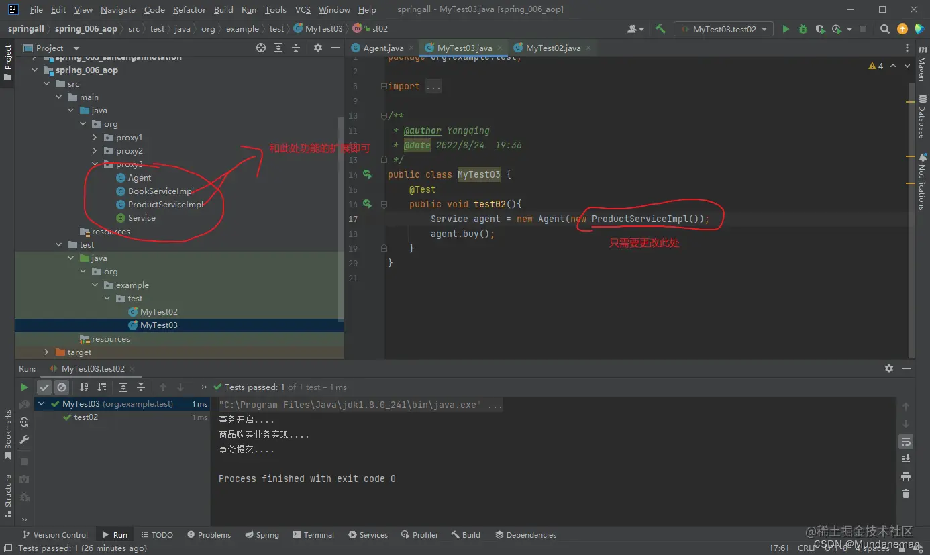This screenshot has height=555, width=930.
Task: Open the Version Control tool window
Action: tap(55, 535)
